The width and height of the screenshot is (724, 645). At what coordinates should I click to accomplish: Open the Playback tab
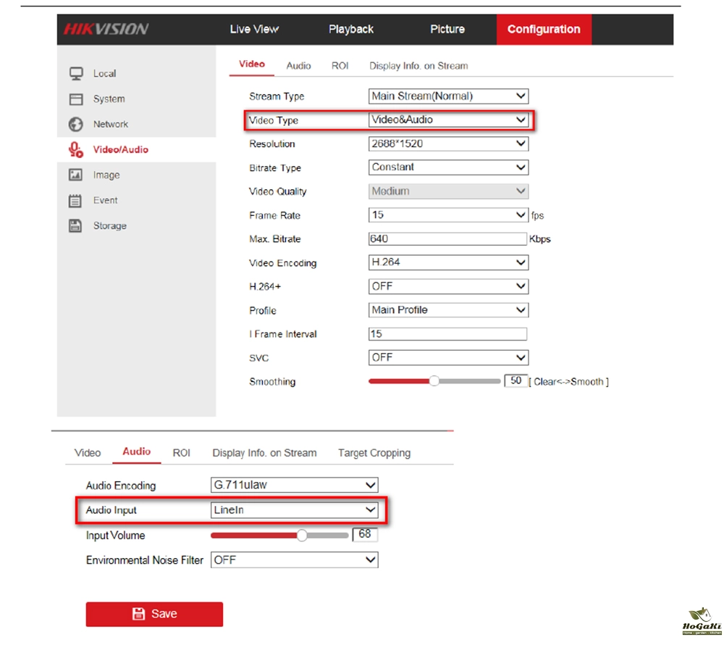pyautogui.click(x=351, y=30)
